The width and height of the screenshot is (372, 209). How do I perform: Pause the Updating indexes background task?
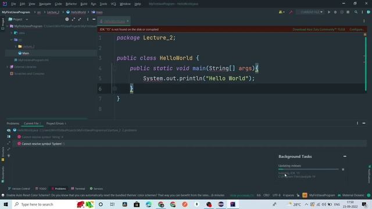click(343, 170)
